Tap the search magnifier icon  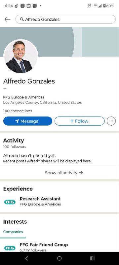click(22, 20)
